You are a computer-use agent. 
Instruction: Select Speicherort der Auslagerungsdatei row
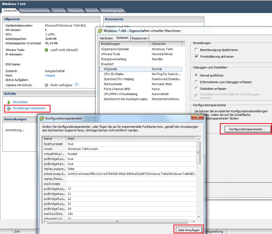click(141, 99)
